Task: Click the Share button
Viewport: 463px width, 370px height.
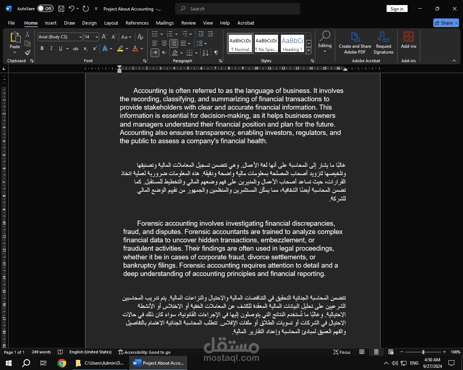Action: click(446, 23)
